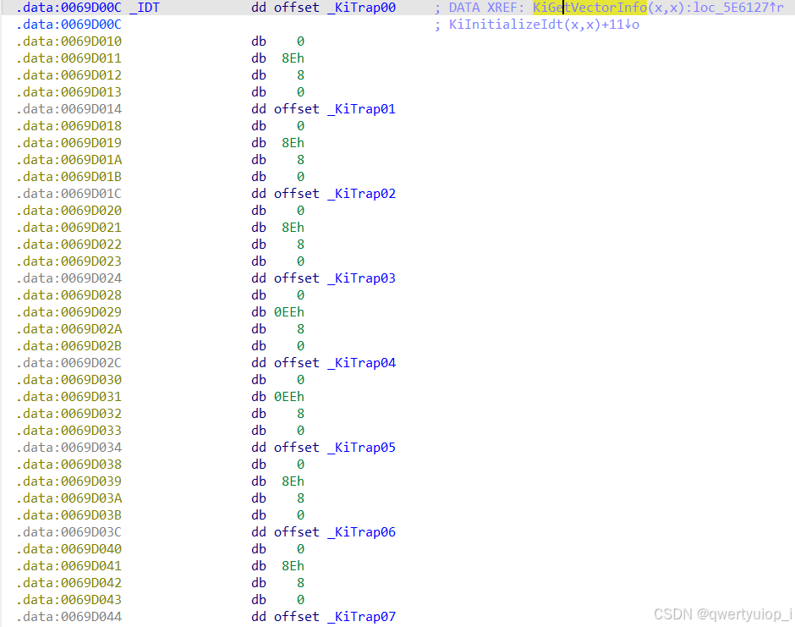Click the 0 value at 0069D018
Screen dimensions: 795x627
pyautogui.click(x=300, y=126)
